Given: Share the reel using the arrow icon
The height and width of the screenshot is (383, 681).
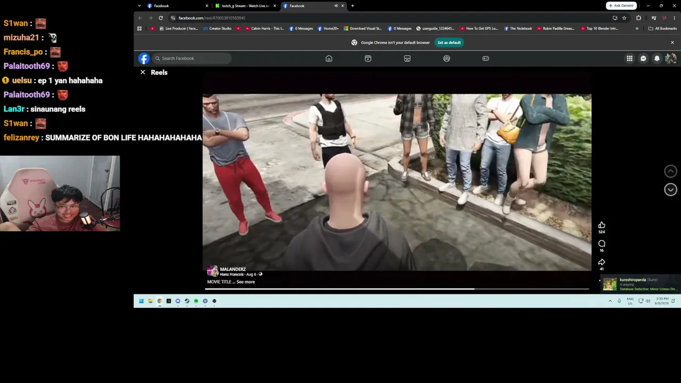Looking at the screenshot, I should (602, 262).
